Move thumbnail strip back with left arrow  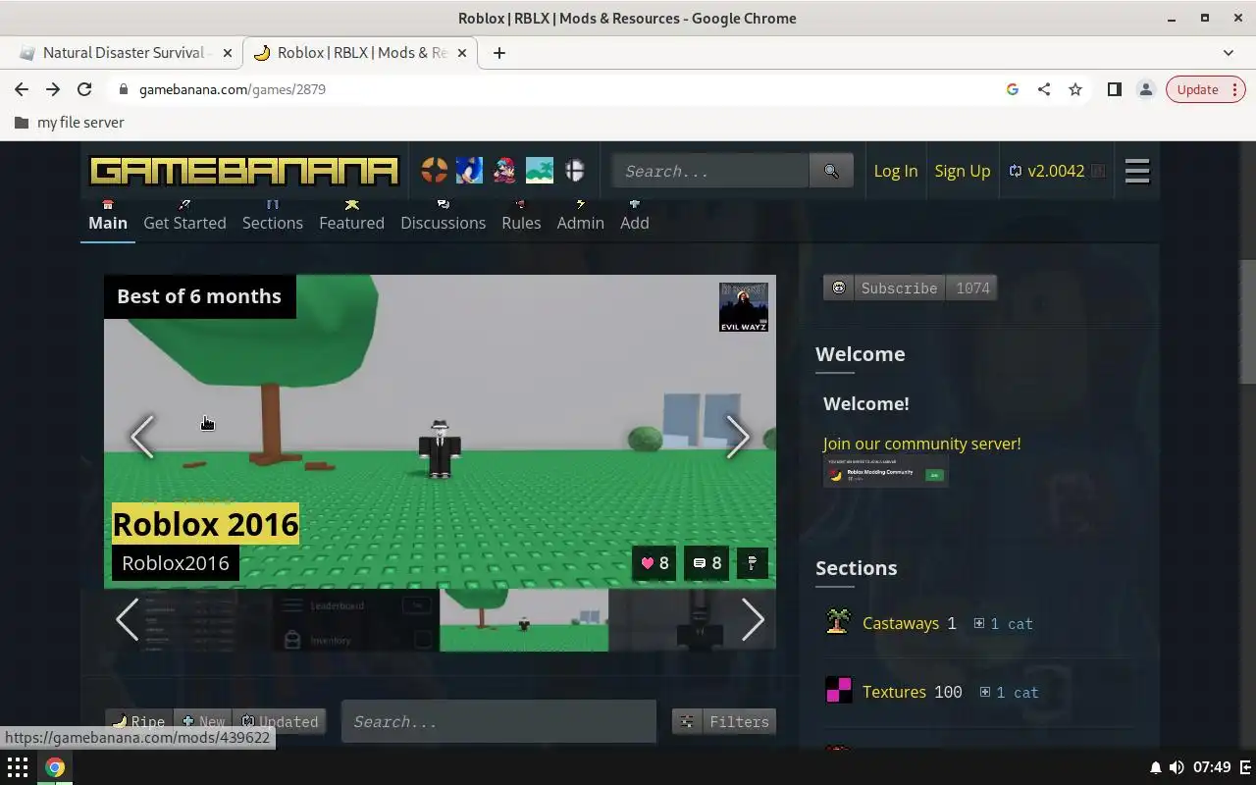click(x=128, y=619)
